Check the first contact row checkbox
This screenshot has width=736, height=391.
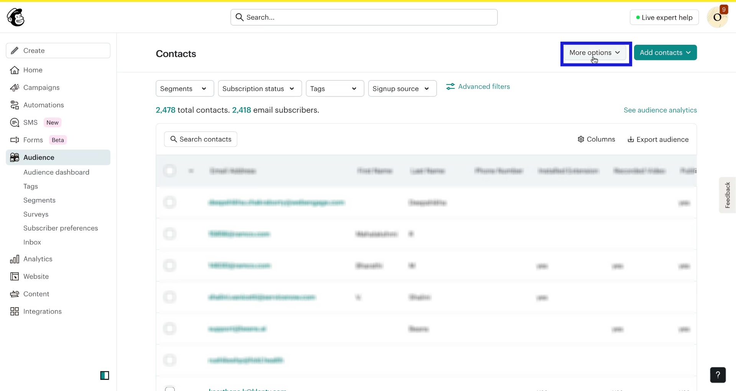point(170,202)
